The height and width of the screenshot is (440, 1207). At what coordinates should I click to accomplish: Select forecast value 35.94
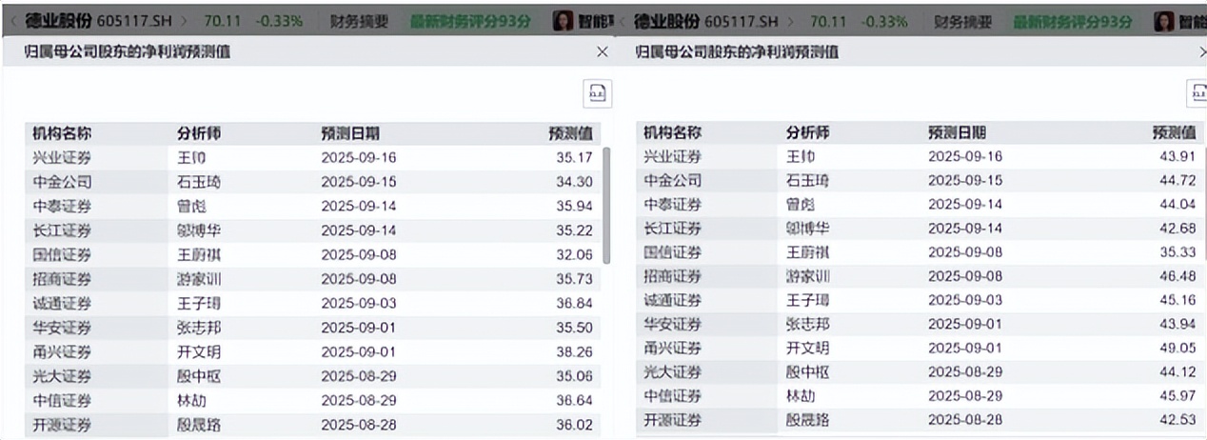click(x=574, y=206)
